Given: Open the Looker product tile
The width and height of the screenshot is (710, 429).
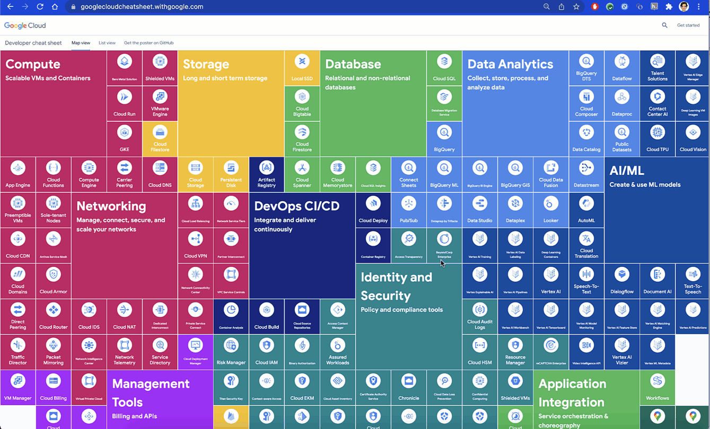Looking at the screenshot, I should (x=550, y=210).
